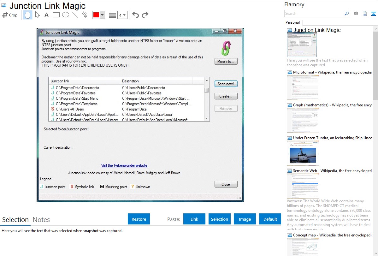The width and height of the screenshot is (378, 256).
Task: Switch to the Selection tab
Action: [x=15, y=220]
